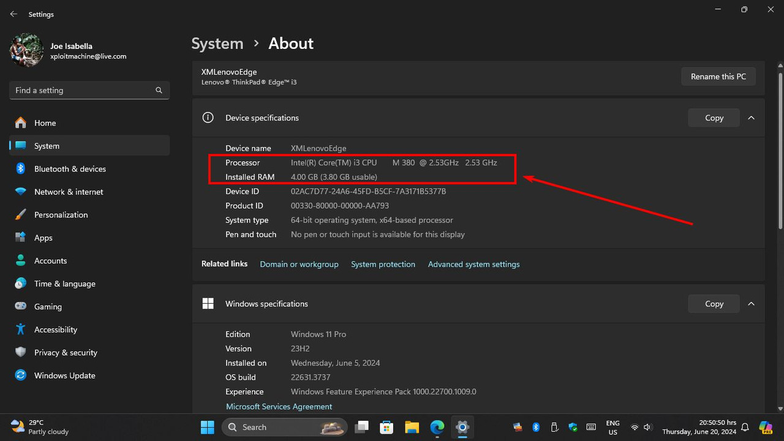Click the Windows specifications logo icon
This screenshot has height=441, width=784.
[x=208, y=304]
